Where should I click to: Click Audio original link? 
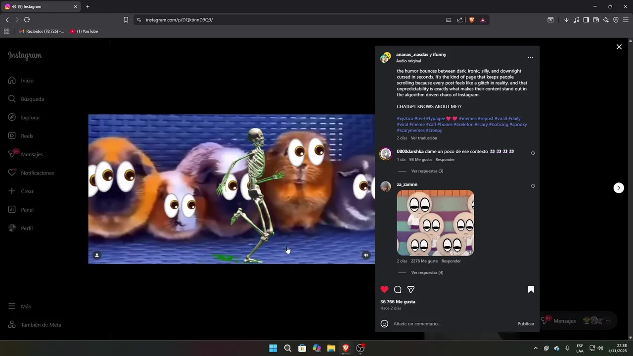[408, 61]
